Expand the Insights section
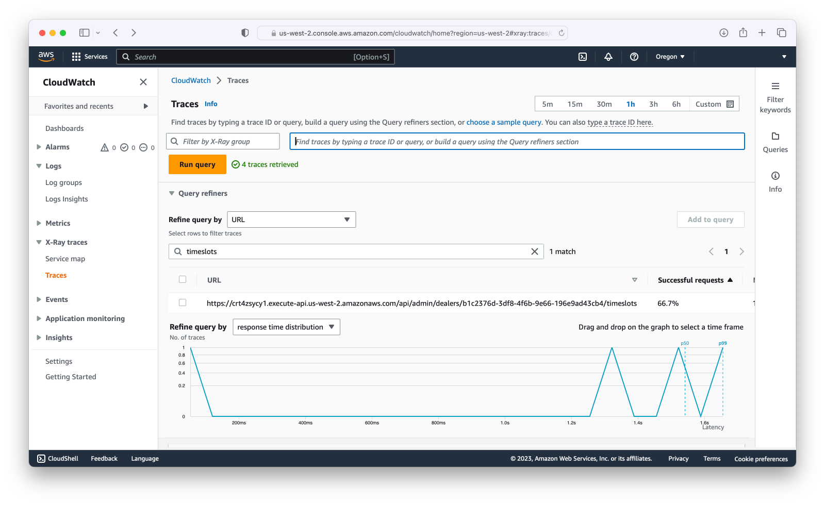Viewport: 825px width, 505px height. 39,338
